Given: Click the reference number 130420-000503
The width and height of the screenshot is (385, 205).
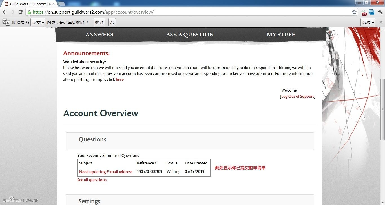Looking at the screenshot, I should tap(149, 171).
